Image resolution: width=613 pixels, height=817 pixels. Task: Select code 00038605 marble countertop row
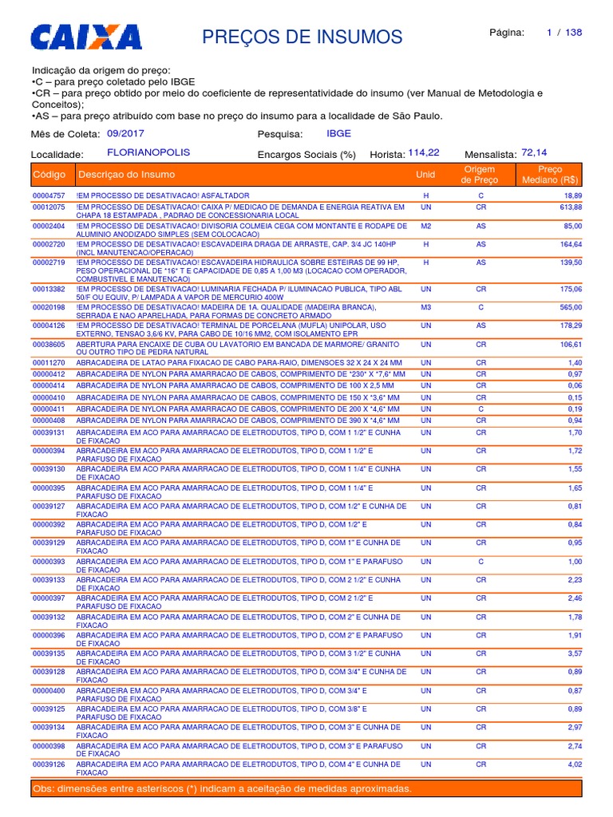click(307, 348)
